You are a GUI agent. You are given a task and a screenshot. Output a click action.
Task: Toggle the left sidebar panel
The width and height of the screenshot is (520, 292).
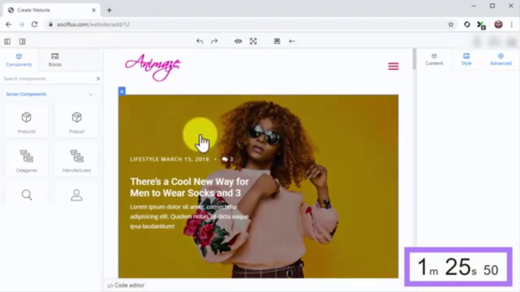point(7,41)
